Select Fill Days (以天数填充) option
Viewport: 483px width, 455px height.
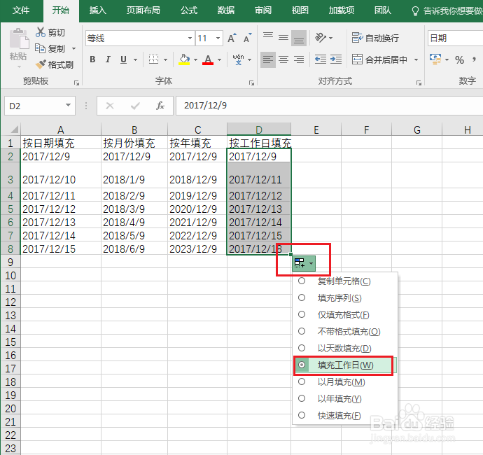344,348
